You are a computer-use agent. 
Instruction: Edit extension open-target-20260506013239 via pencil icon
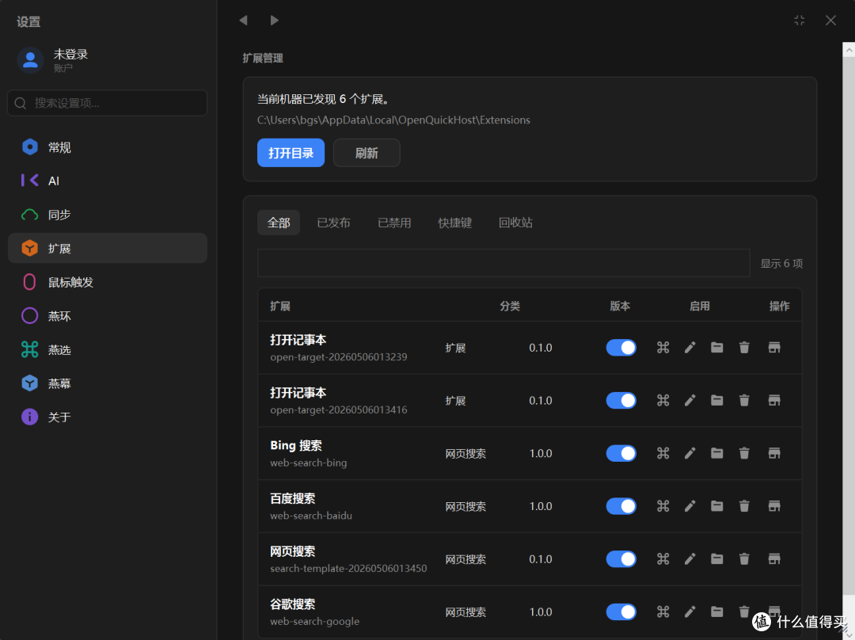click(690, 348)
